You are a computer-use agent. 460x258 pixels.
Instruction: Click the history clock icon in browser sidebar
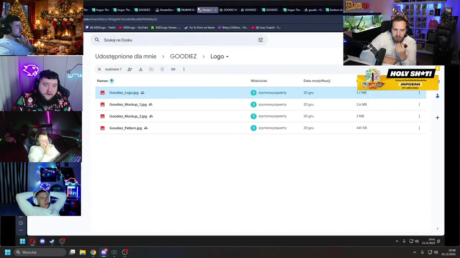click(21, 223)
